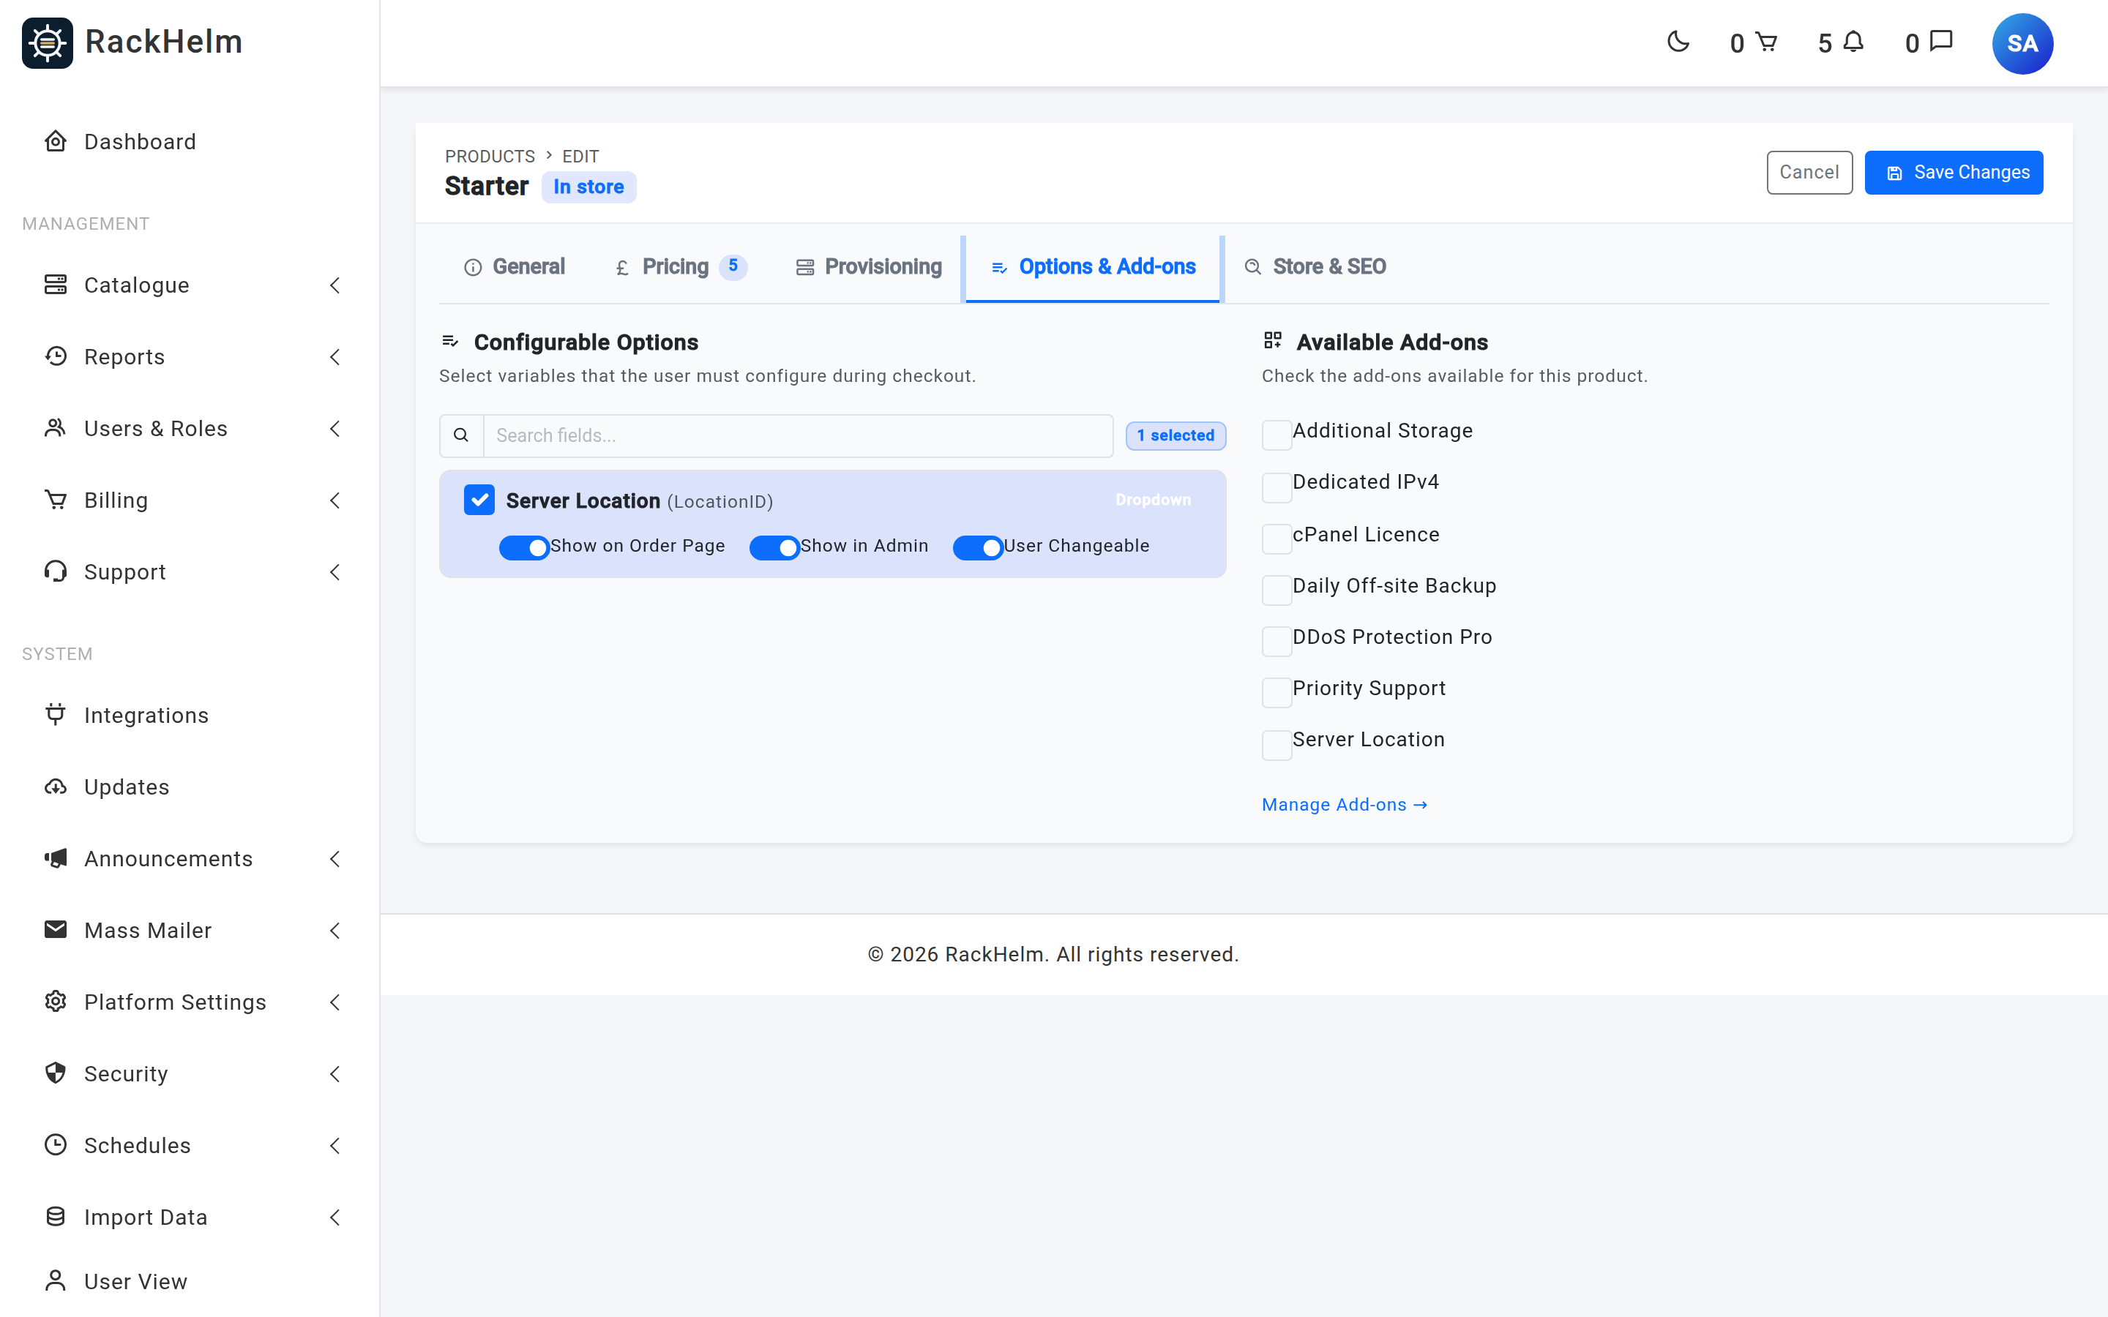
Task: Click the Updates cloud icon
Action: click(56, 787)
